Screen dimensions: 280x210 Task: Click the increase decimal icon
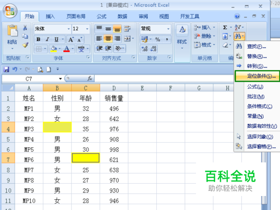pyautogui.click(x=144, y=49)
